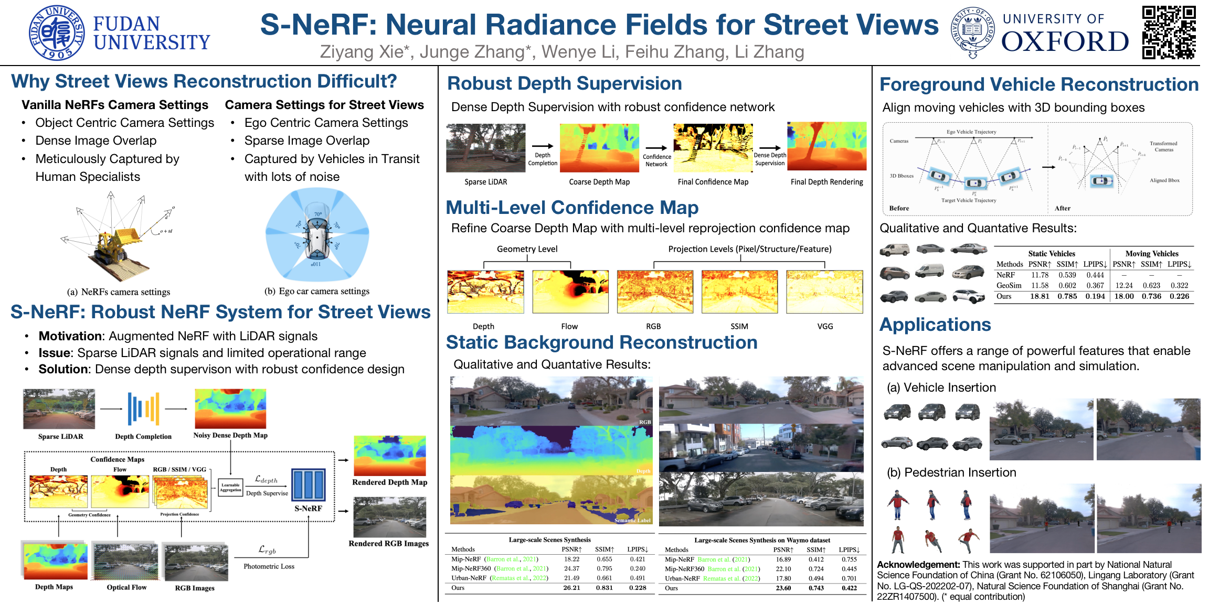Viewport: 1209px width, 604px height.
Task: Click the blue S-NeRF network block icon
Action: tap(308, 484)
